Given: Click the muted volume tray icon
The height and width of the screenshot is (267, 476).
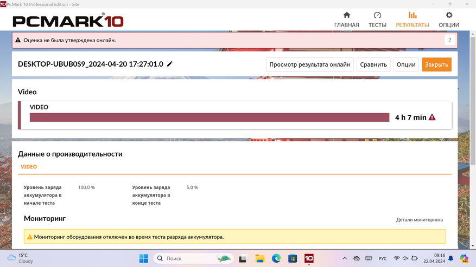Looking at the screenshot, I should click(x=405, y=258).
